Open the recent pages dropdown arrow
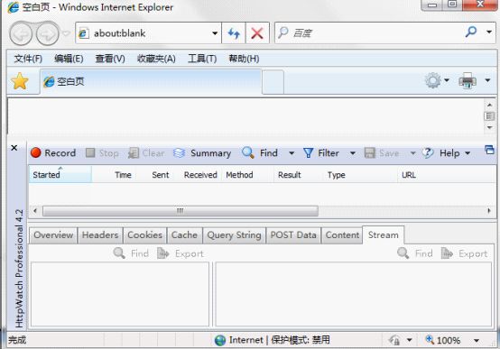Viewport: 500px width, 349px height. click(66, 33)
